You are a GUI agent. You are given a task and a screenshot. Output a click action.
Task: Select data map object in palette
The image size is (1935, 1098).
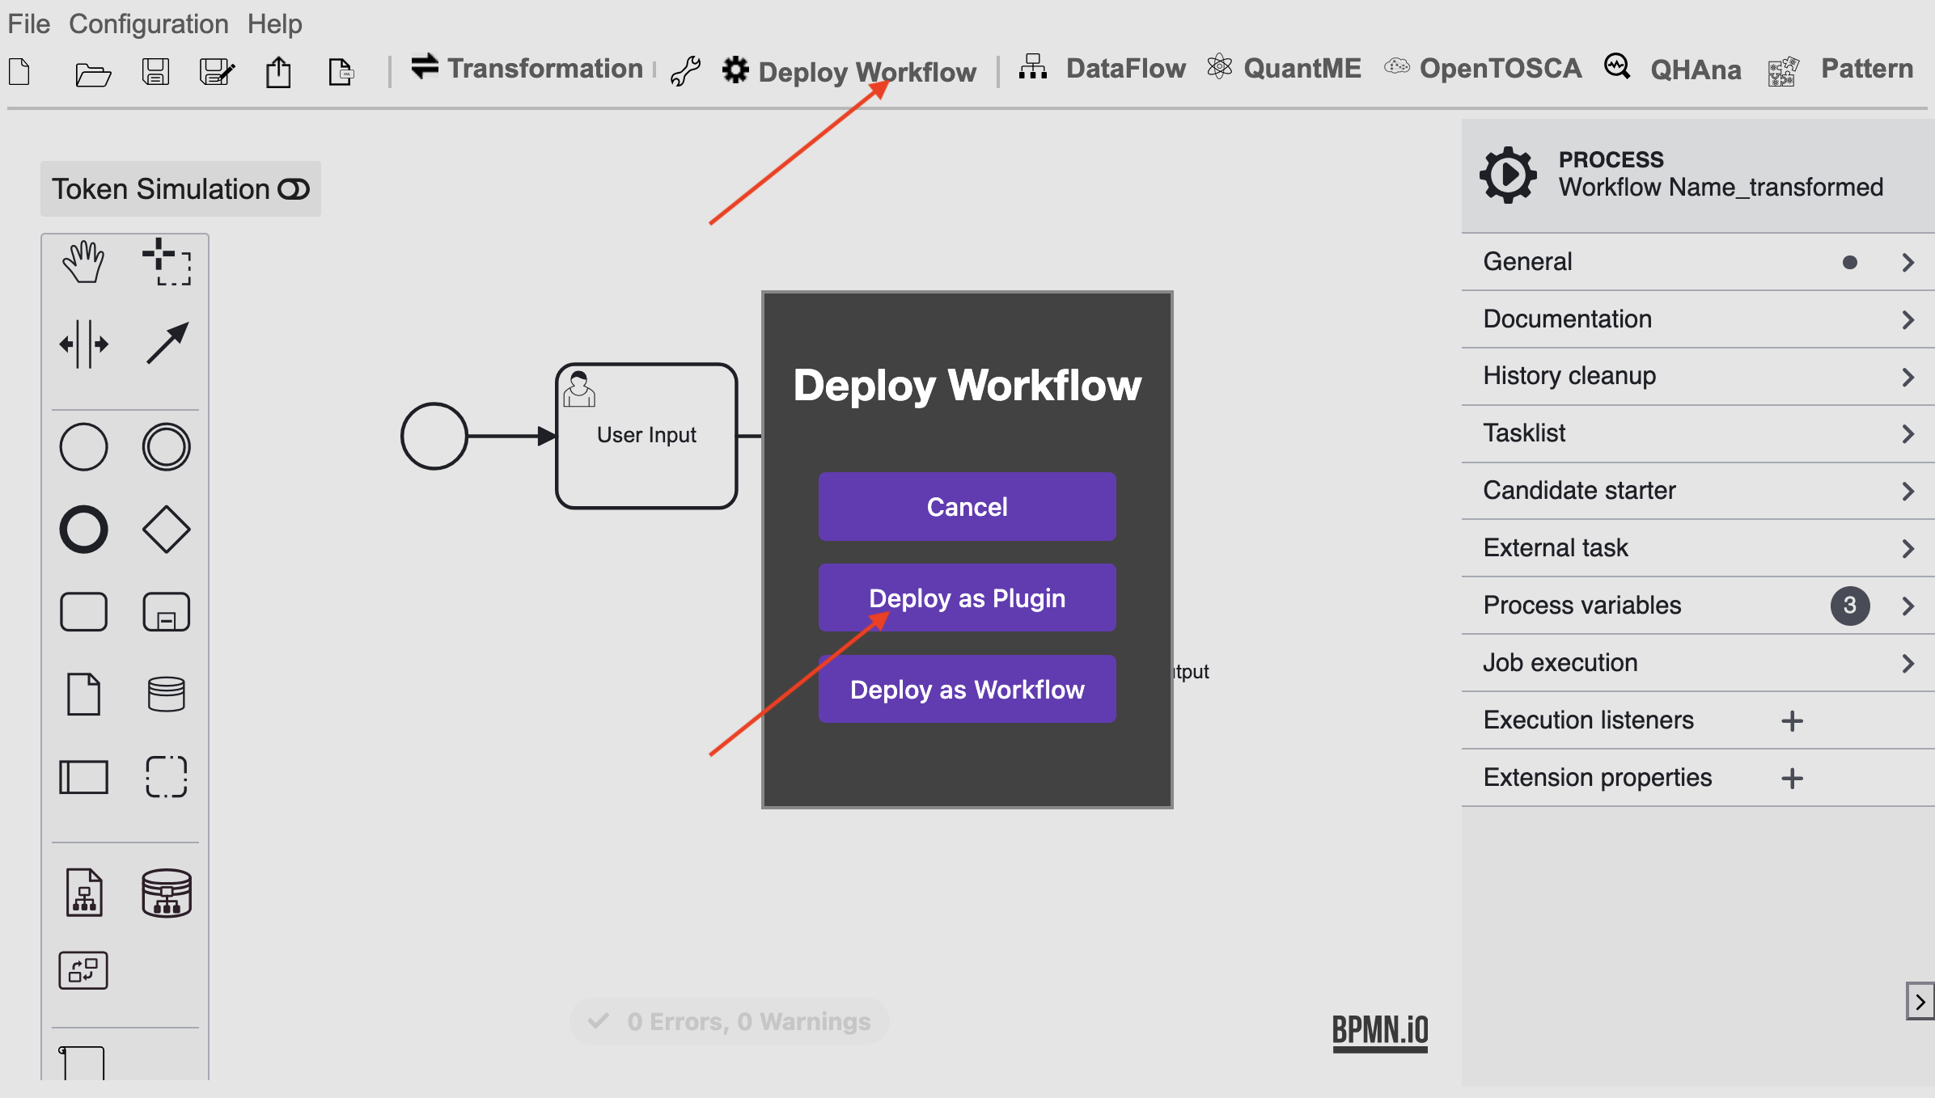[83, 893]
